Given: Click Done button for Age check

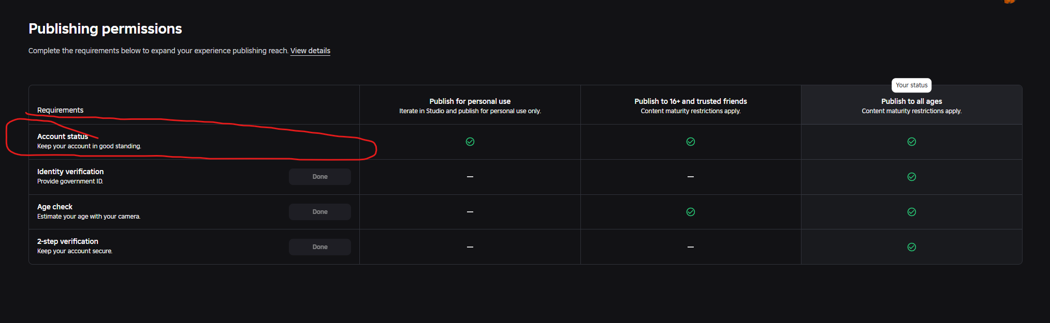Looking at the screenshot, I should tap(320, 212).
